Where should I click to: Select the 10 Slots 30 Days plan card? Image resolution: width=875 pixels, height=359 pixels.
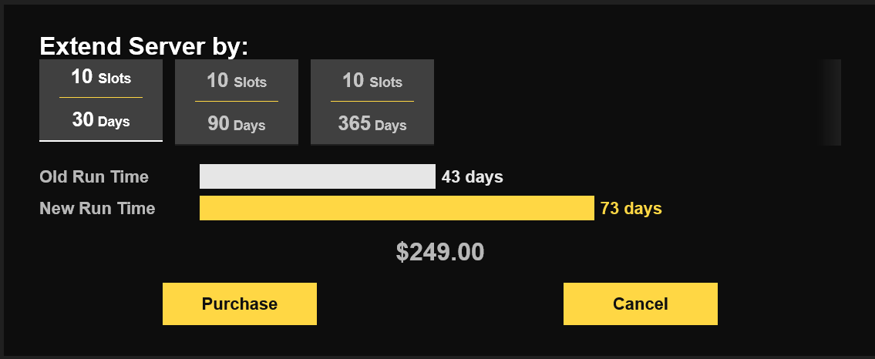101,100
